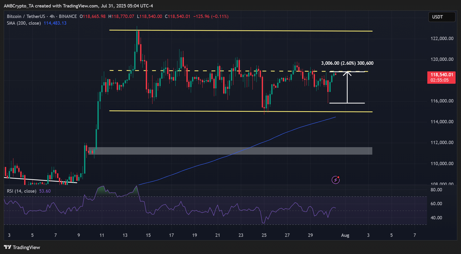Image resolution: width=461 pixels, height=254 pixels.
Task: Click the 116,000.00 price axis label
Action: click(442, 101)
